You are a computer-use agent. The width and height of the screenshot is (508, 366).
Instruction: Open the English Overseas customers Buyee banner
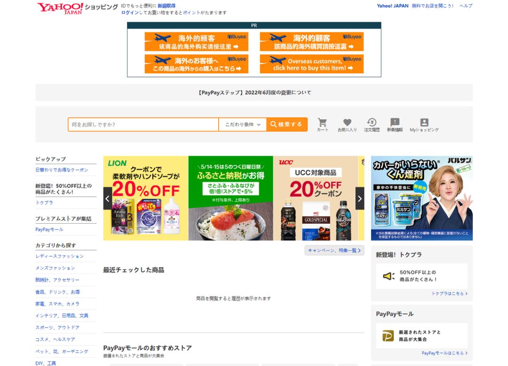[x=311, y=64]
